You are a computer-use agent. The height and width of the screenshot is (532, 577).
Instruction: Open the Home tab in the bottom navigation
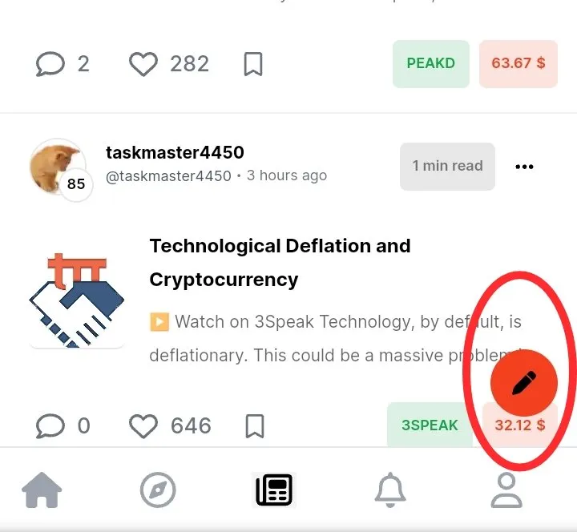click(x=42, y=490)
